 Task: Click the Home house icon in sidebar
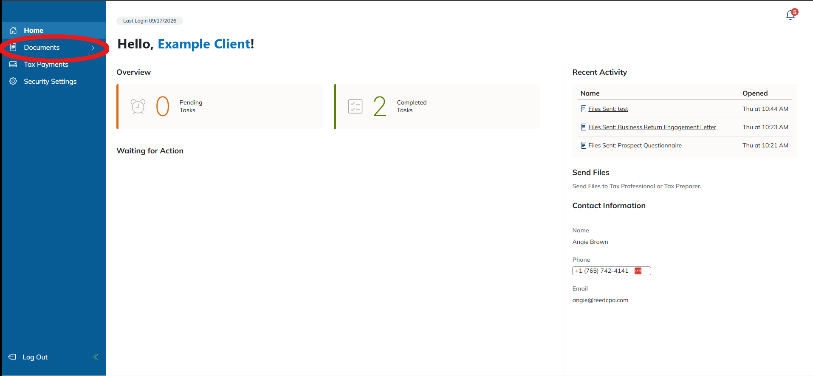click(13, 30)
